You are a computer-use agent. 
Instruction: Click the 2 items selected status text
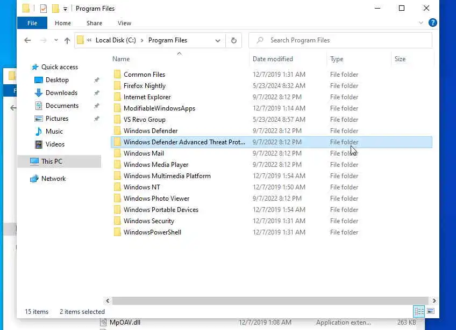pyautogui.click(x=82, y=312)
